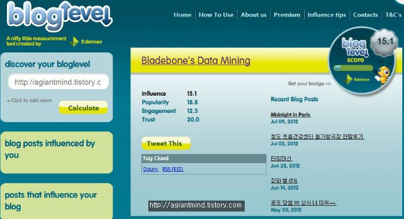Open the blog post dated Jun 14, 2012
Screen dimensions: 404x219
pos(284,180)
